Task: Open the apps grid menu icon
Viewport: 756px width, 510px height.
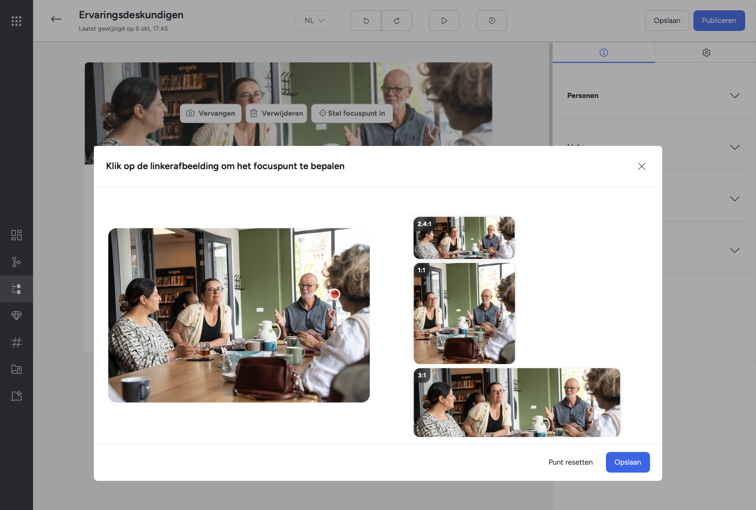Action: pyautogui.click(x=17, y=21)
